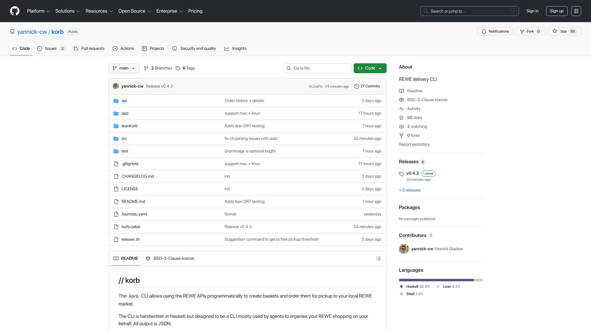Image resolution: width=591 pixels, height=332 pixels.
Task: Click the korb.cabal file icon
Action: 116,227
